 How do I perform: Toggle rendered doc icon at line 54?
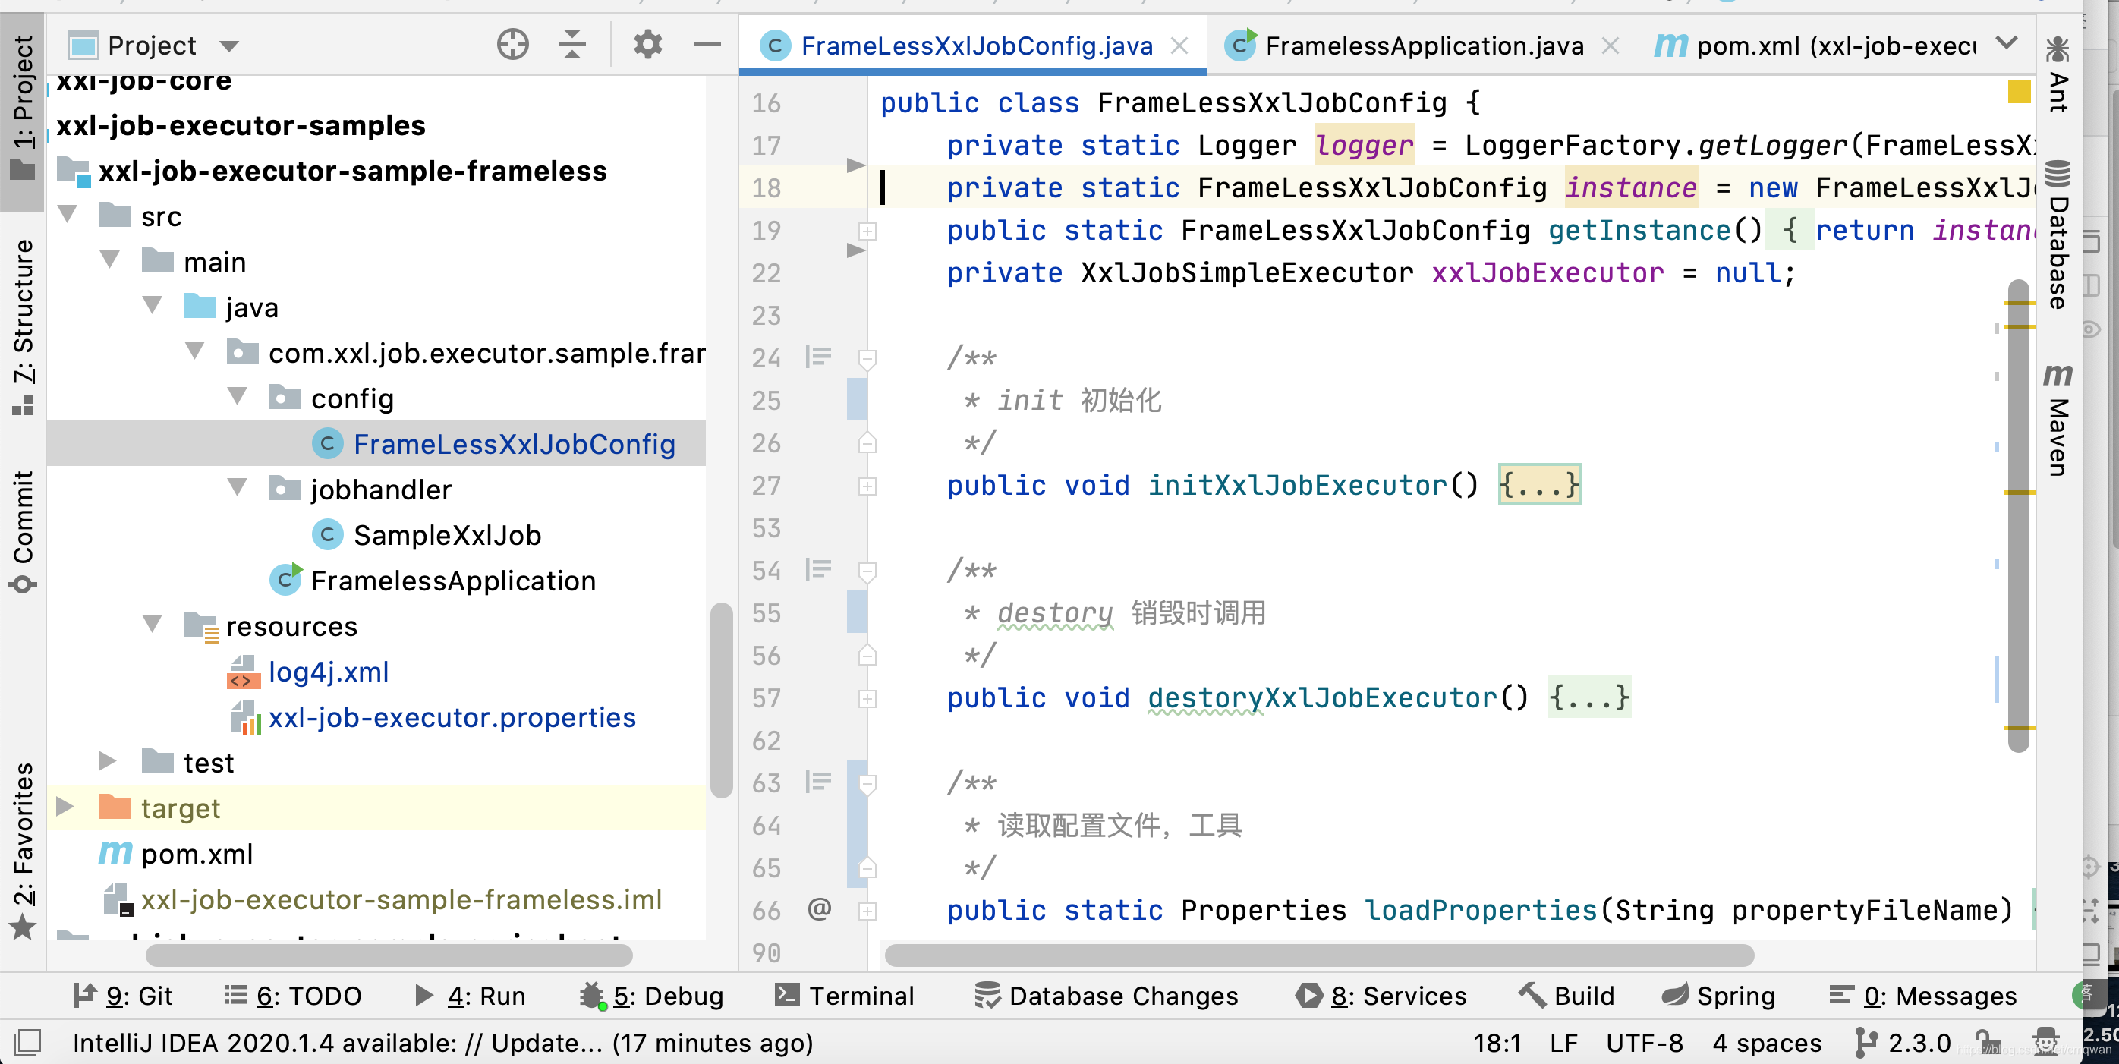[x=818, y=569]
